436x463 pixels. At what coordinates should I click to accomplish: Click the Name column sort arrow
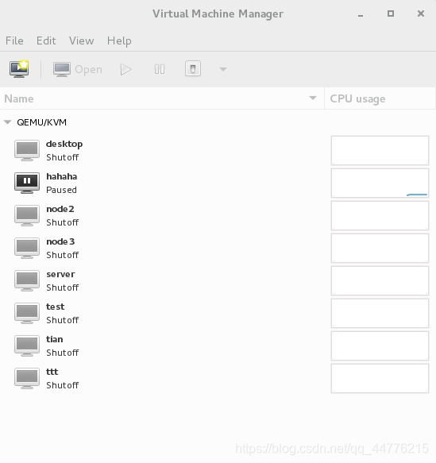pos(313,98)
